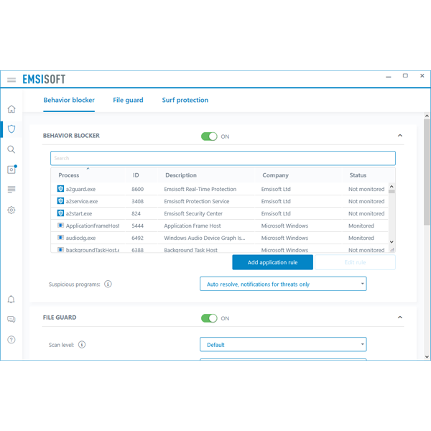Click the Emsisoft Real-Time Protection description

[200, 189]
